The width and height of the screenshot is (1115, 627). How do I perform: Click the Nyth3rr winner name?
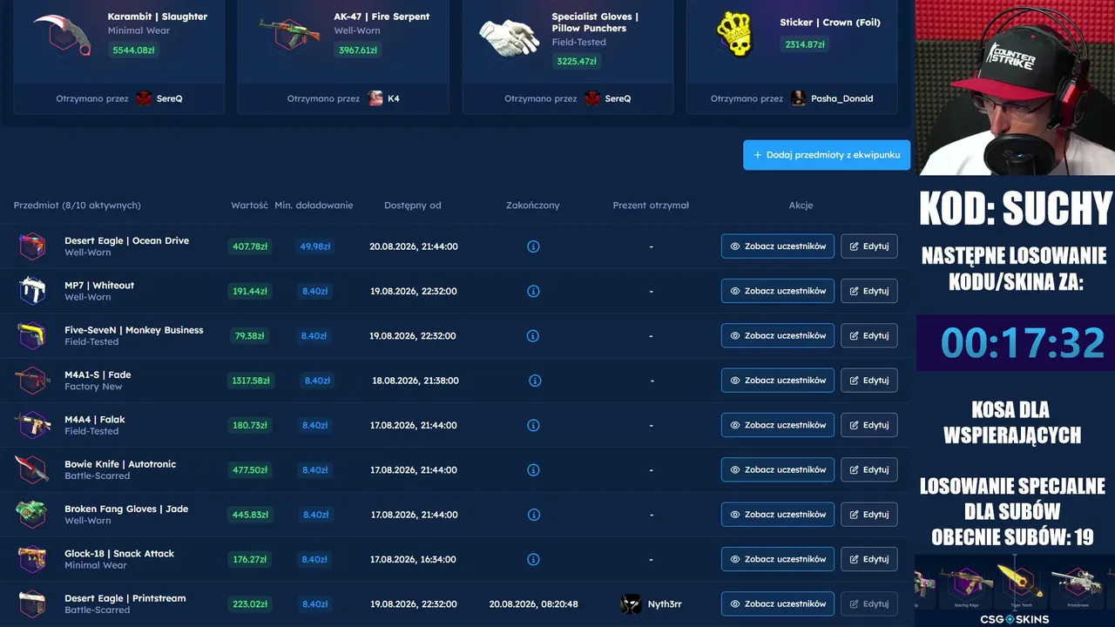pos(665,604)
